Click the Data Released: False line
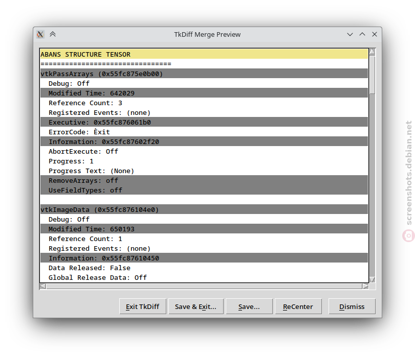The image size is (415, 357). tap(204, 268)
